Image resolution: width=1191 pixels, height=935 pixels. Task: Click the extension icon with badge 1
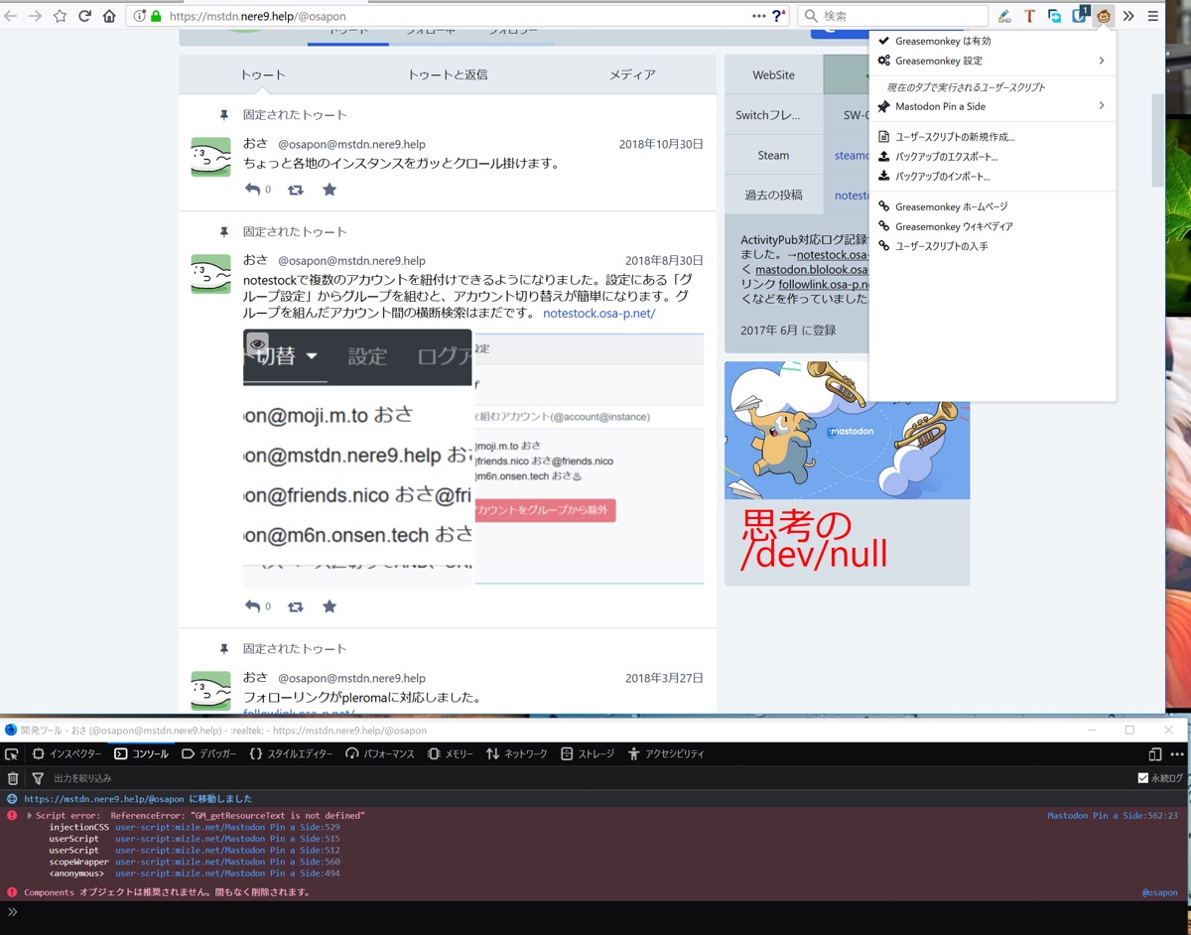click(x=1080, y=15)
